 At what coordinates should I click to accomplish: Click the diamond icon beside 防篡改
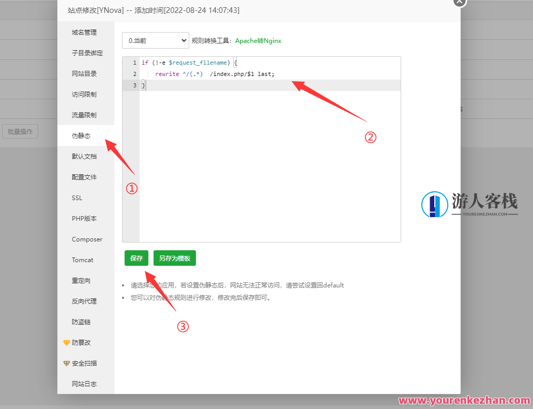[67, 342]
